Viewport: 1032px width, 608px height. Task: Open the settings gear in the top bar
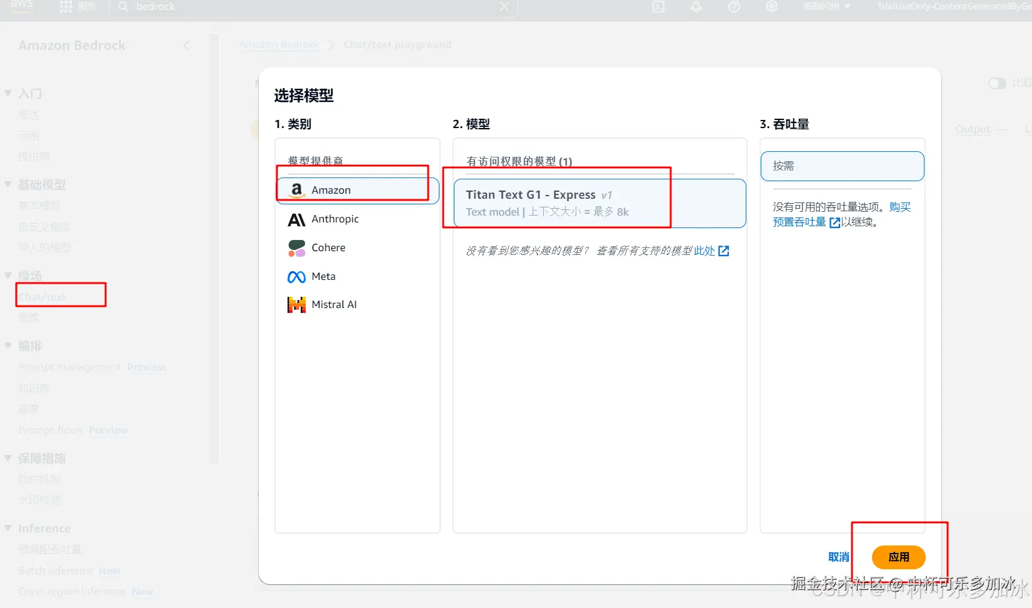772,6
